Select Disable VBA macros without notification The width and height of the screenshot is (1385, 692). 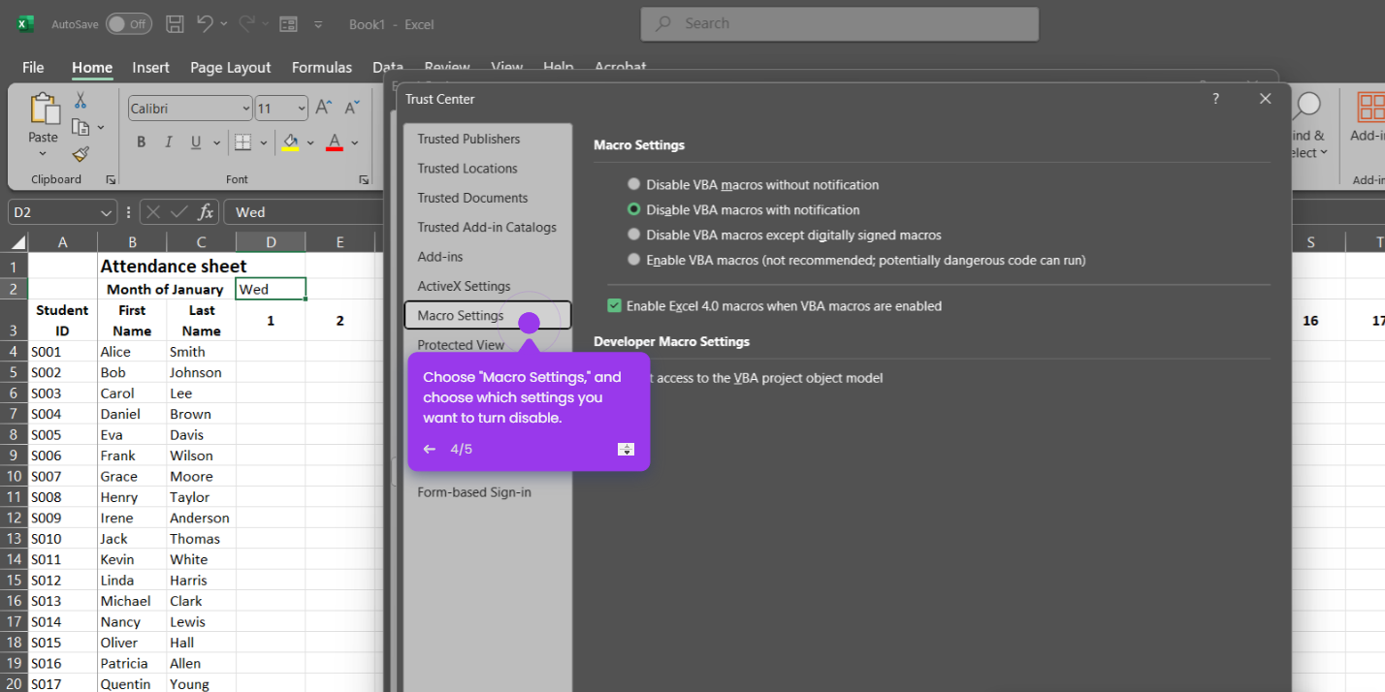pyautogui.click(x=754, y=184)
